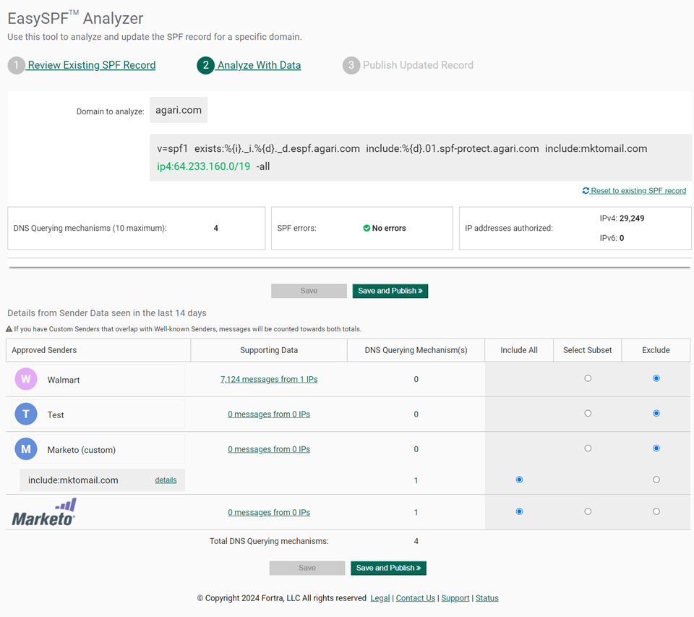Select Include All for the Marketo sender row
Viewport: 694px width, 617px height.
[518, 511]
